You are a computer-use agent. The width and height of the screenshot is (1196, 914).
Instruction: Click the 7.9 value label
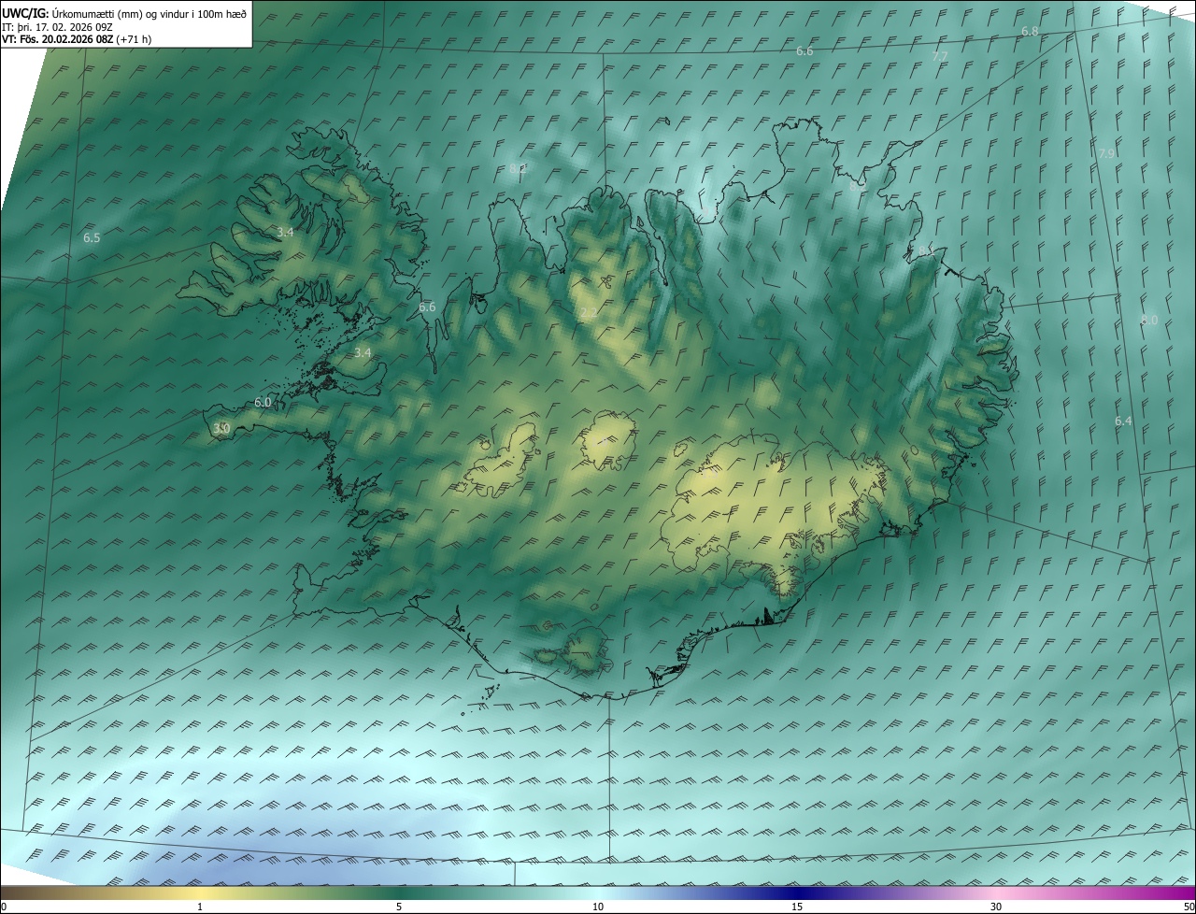tap(1107, 153)
